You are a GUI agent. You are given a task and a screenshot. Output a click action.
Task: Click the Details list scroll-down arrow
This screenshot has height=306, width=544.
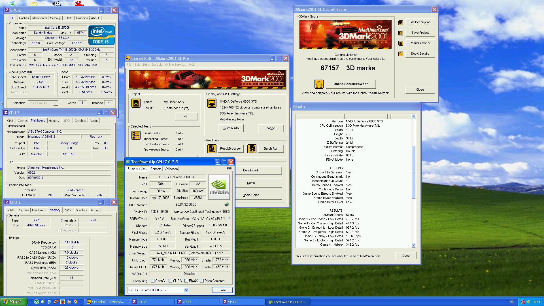click(413, 245)
